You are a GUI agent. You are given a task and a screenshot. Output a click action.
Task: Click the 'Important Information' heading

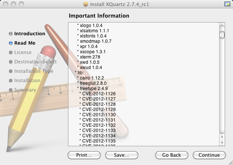[99, 16]
